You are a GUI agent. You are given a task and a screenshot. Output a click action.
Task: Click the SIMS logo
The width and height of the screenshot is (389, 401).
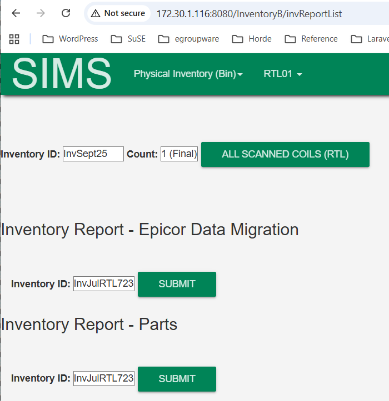(61, 74)
